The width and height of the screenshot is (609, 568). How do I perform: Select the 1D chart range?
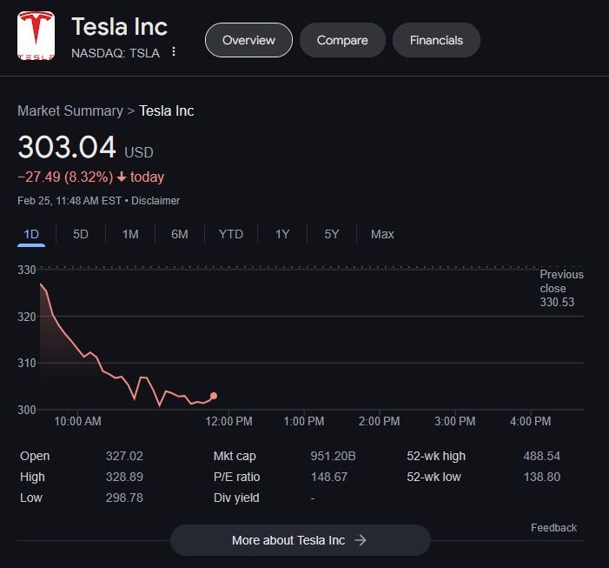(31, 235)
